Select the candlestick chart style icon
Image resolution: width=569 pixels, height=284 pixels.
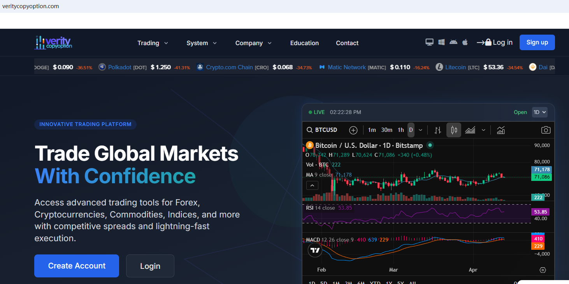click(454, 130)
